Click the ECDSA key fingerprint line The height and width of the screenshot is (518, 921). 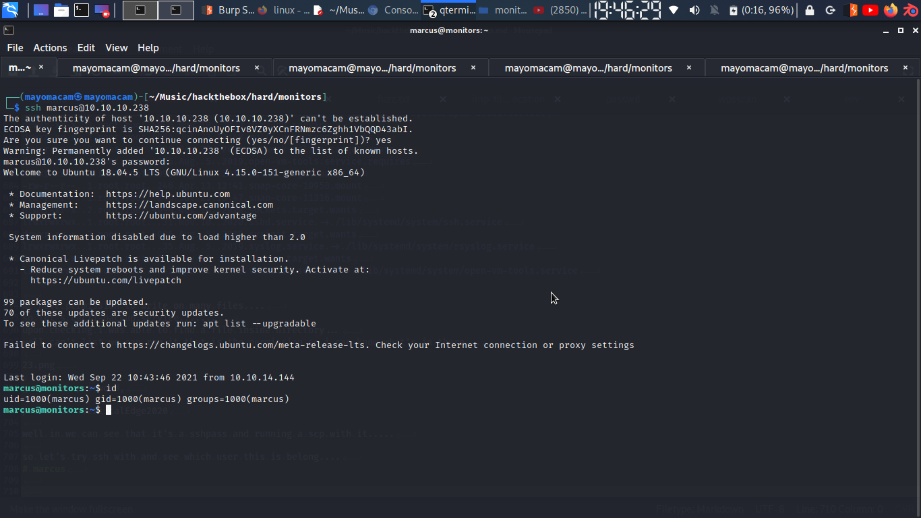click(208, 129)
